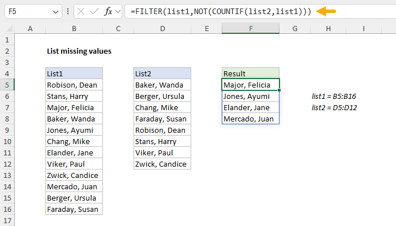Expand the Name Box dropdown arrow
Image resolution: width=396 pixels, height=226 pixels.
tap(55, 12)
